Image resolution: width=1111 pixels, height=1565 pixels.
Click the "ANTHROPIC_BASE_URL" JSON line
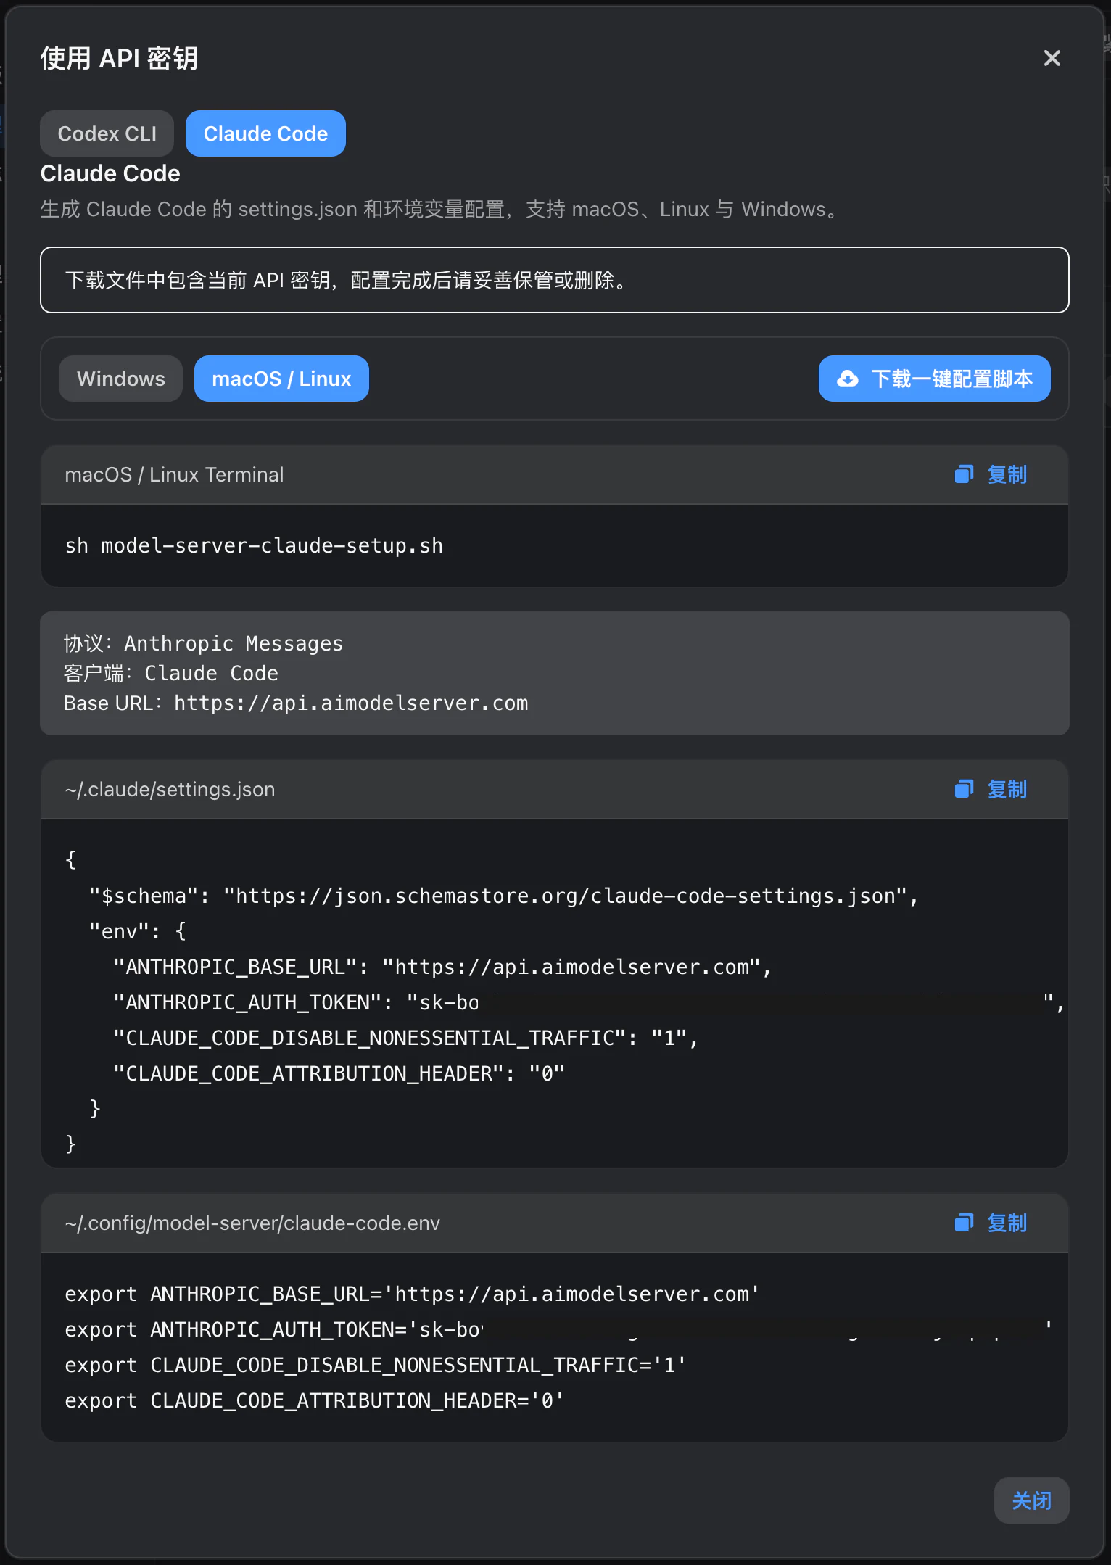click(442, 967)
